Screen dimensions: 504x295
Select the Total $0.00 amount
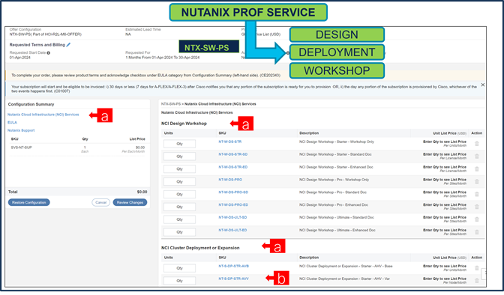coord(142,192)
